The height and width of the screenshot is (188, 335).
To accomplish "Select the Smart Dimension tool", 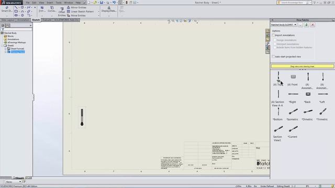I will tap(7, 9).
